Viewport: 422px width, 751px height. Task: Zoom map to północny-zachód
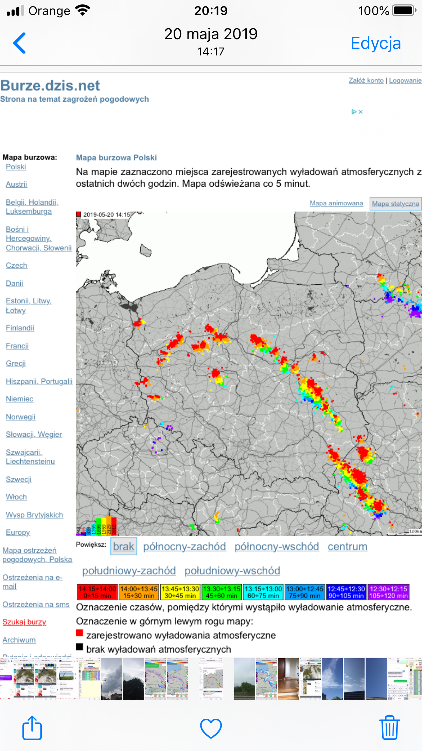(x=184, y=547)
